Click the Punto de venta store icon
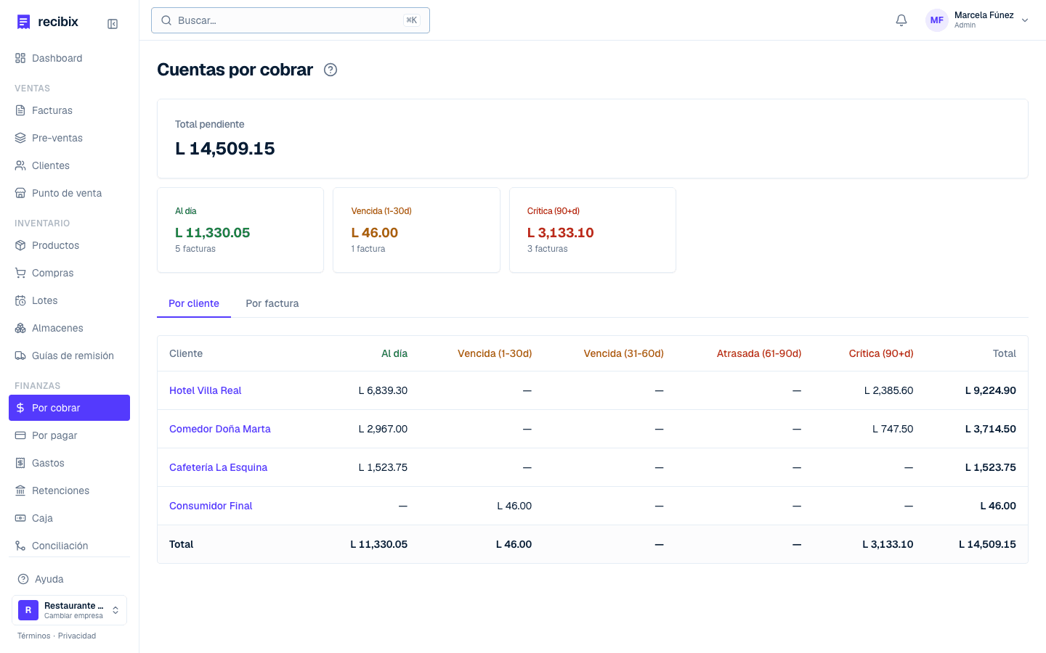 pyautogui.click(x=20, y=193)
